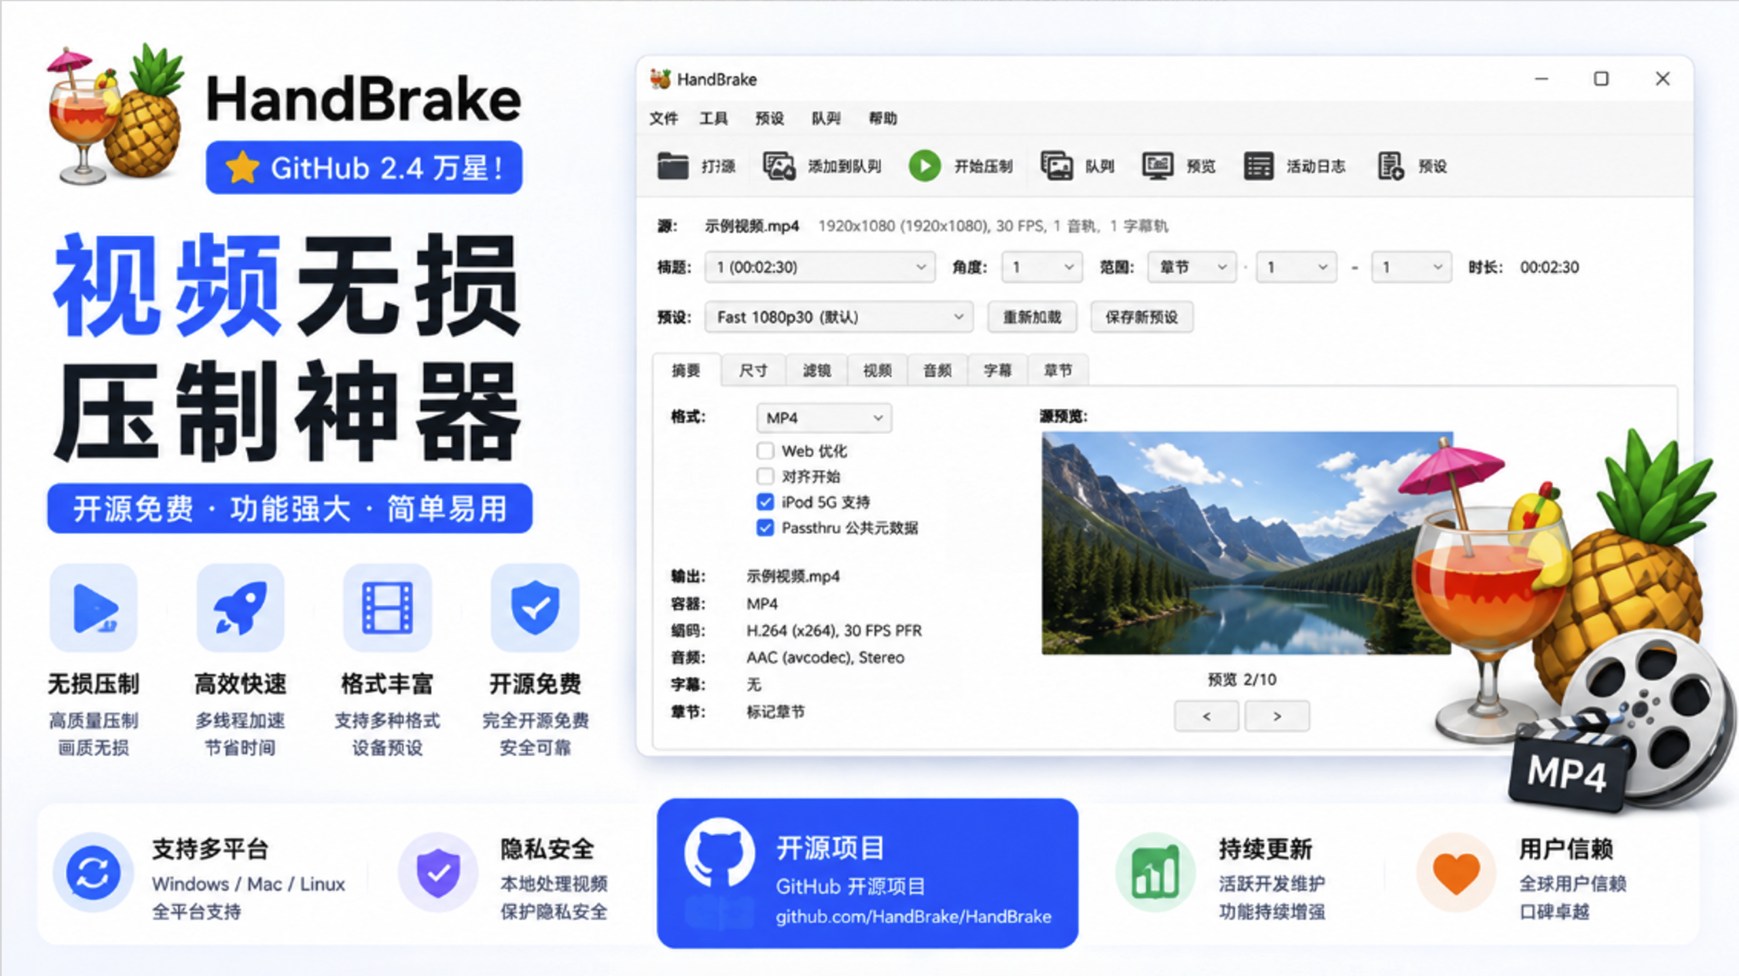1739x976 pixels.
Task: Start encoding with the green play icon
Action: click(925, 166)
